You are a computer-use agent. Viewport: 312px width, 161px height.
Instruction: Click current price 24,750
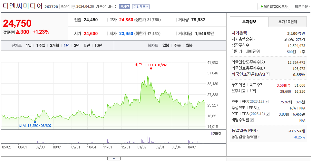(17, 23)
